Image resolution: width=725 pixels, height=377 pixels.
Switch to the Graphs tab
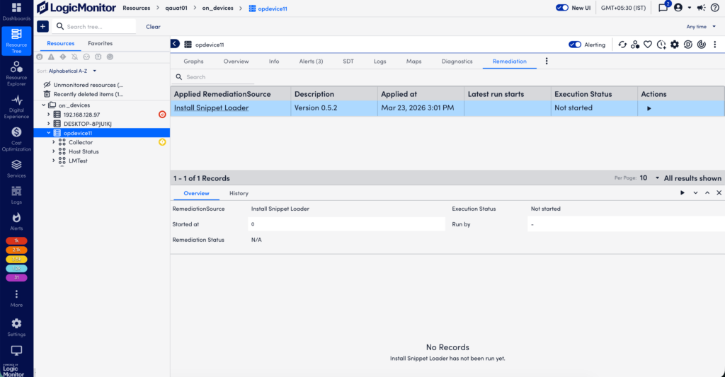(x=193, y=61)
